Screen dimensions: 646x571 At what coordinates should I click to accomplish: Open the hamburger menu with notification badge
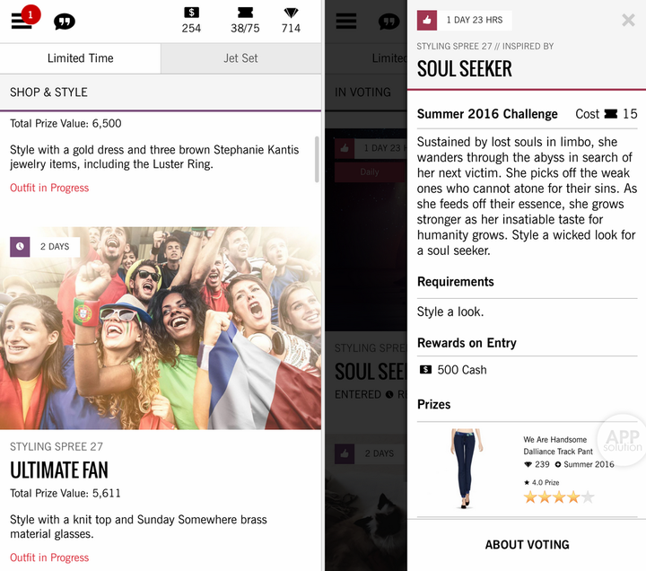(x=22, y=21)
